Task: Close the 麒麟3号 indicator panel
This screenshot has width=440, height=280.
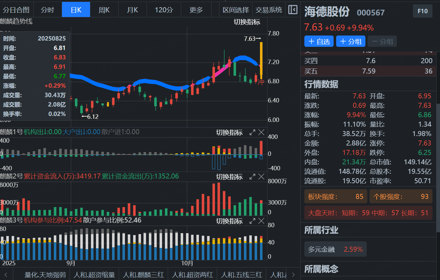Action: coord(261,221)
